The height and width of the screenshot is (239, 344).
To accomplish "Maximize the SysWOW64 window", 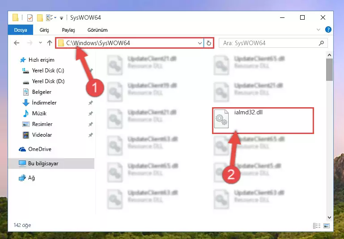I will click(302, 17).
